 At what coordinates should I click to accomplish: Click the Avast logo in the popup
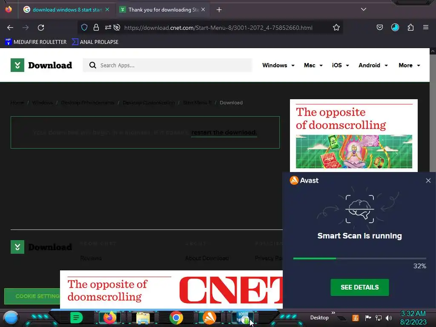pyautogui.click(x=304, y=181)
